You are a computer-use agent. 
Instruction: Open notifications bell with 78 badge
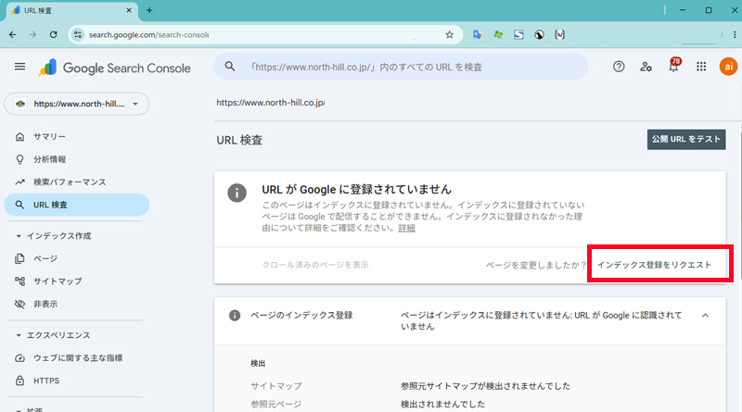[x=674, y=65]
